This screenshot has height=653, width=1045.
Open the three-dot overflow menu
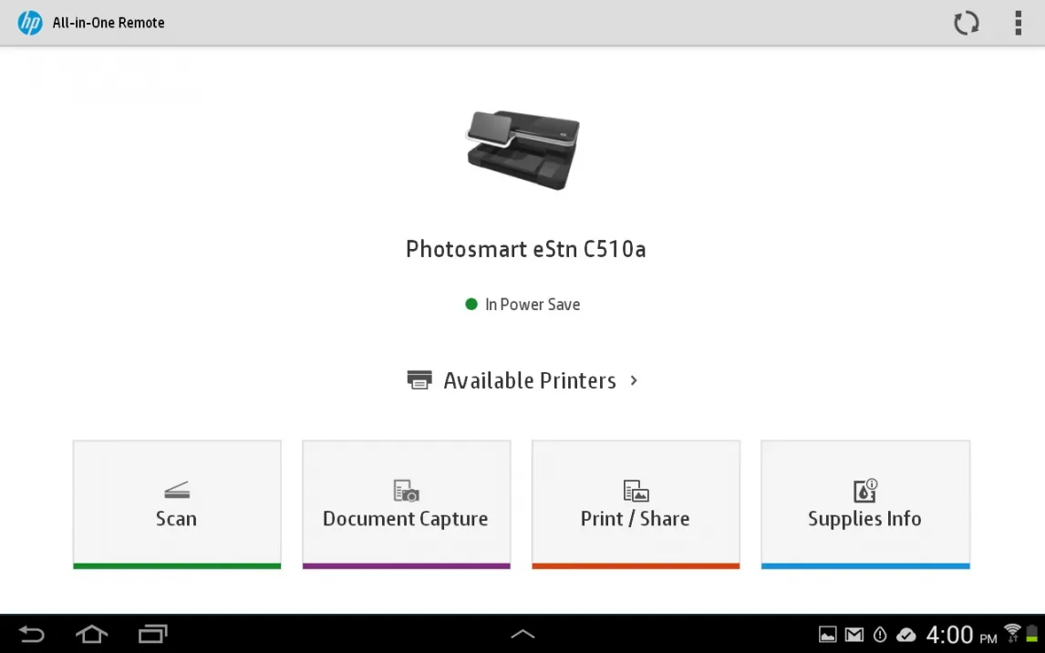[x=1018, y=23]
